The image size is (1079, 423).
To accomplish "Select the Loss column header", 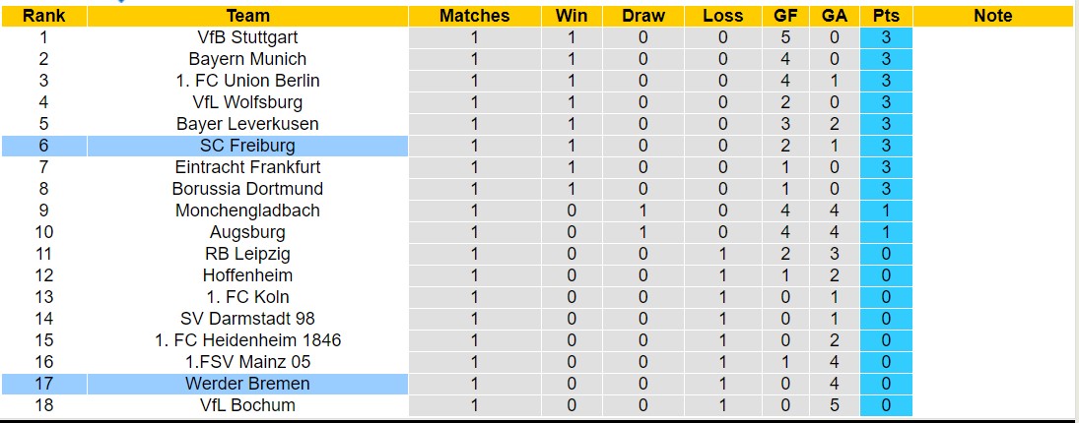I will [723, 16].
